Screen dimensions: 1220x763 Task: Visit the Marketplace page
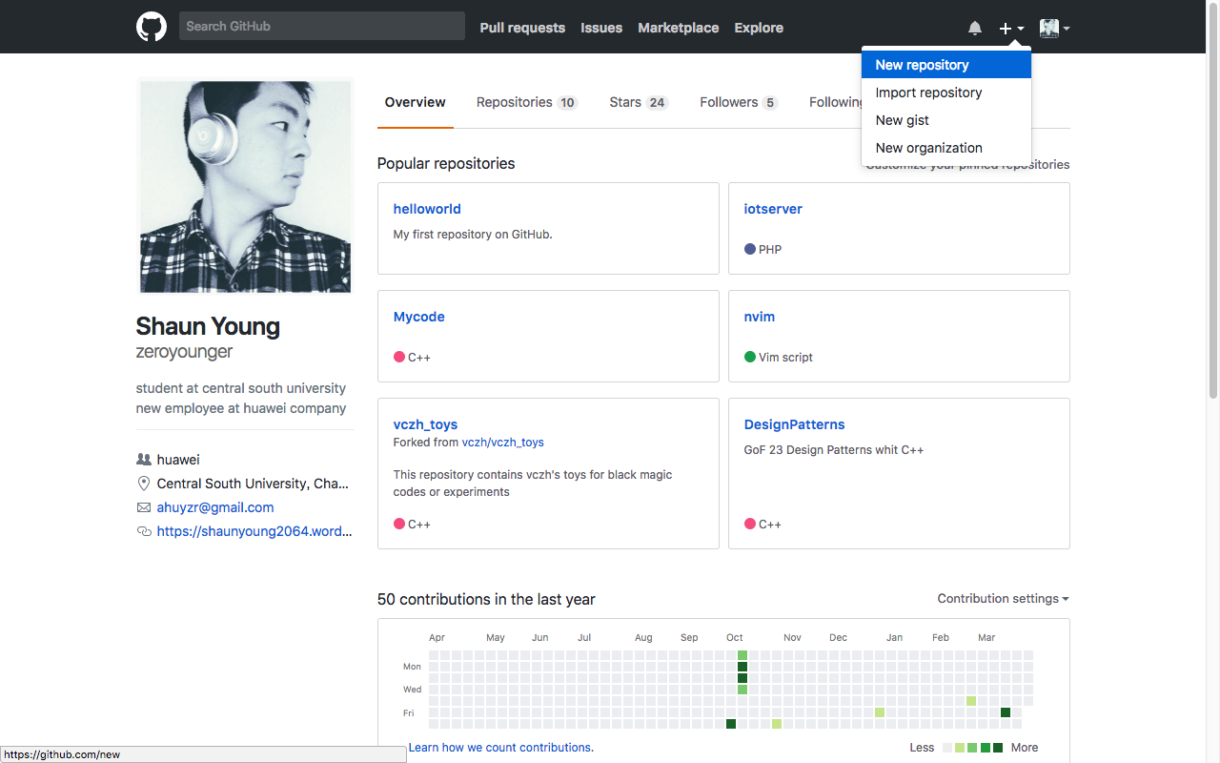(x=679, y=28)
